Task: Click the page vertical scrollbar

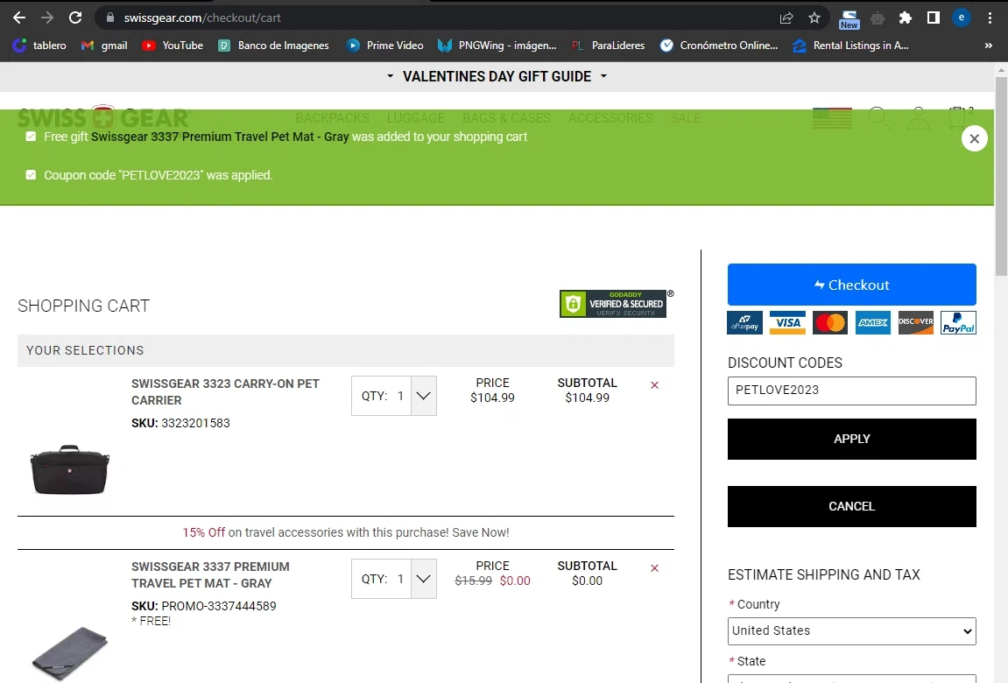Action: tap(1001, 177)
